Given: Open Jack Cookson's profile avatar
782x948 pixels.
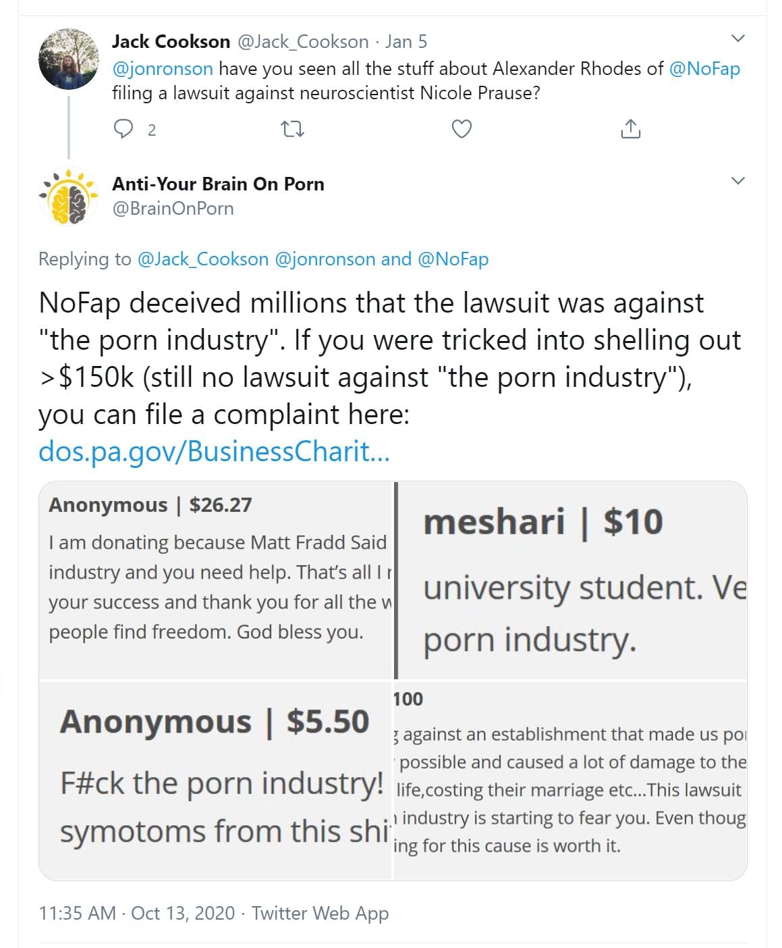Looking at the screenshot, I should pyautogui.click(x=69, y=59).
